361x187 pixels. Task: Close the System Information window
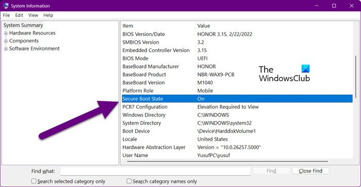click(352, 6)
